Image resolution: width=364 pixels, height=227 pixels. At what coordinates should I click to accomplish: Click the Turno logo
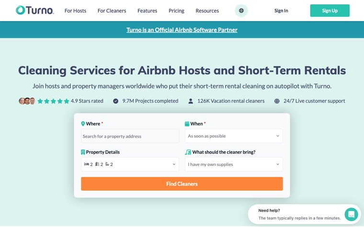point(35,11)
